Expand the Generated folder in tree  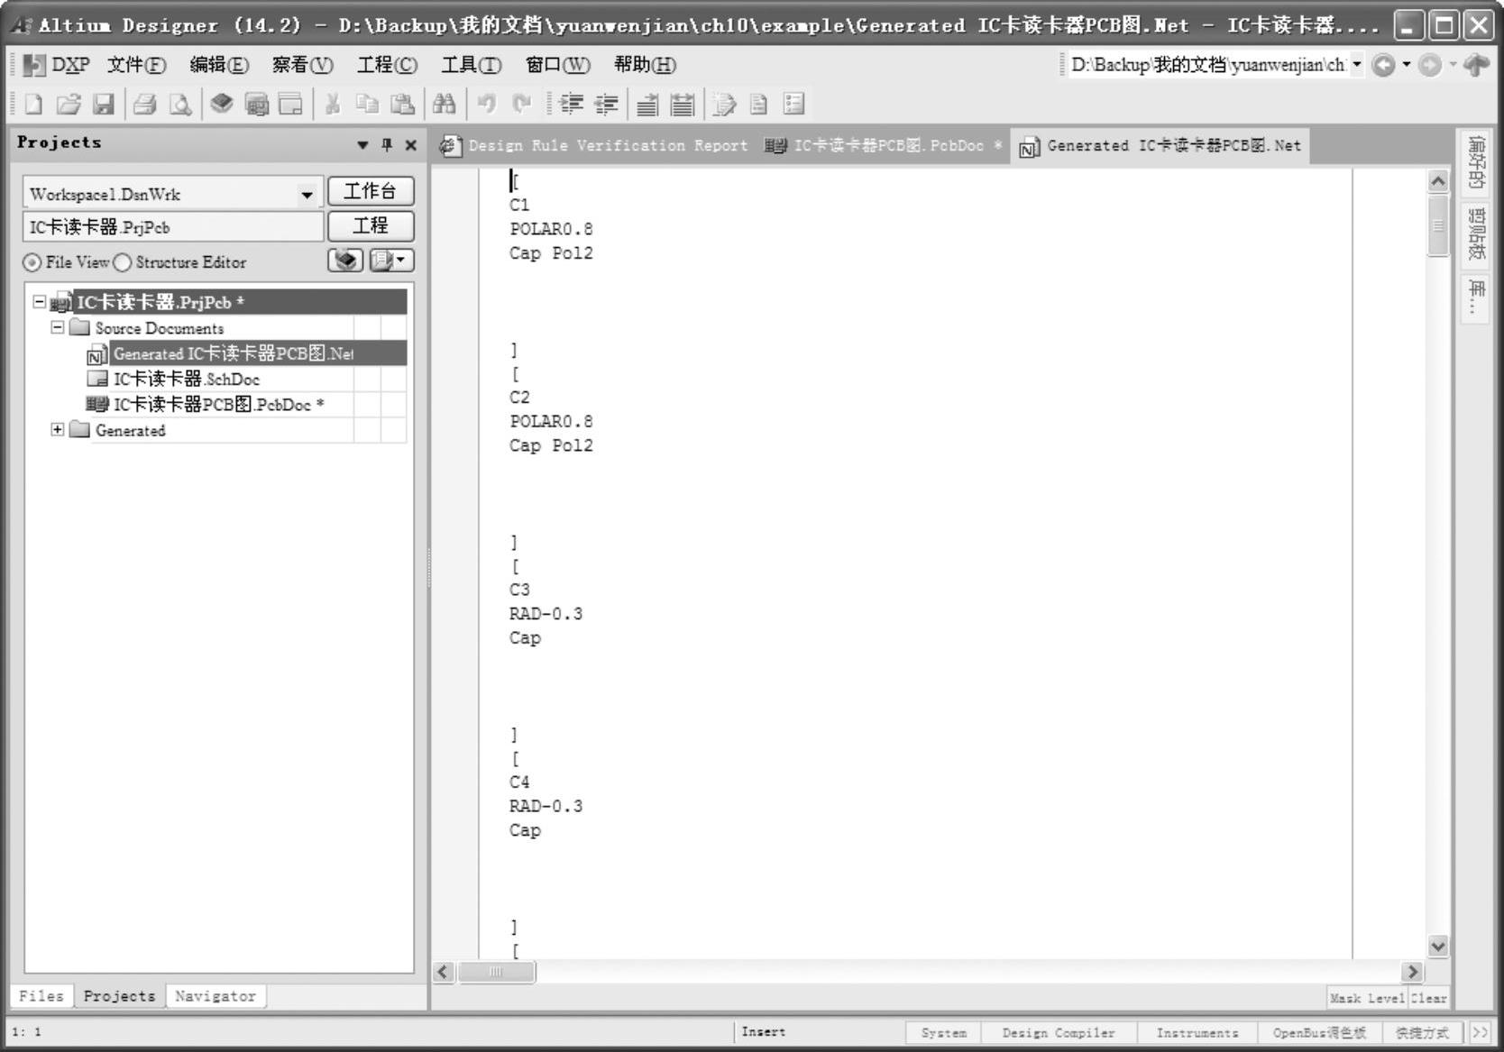click(x=58, y=430)
